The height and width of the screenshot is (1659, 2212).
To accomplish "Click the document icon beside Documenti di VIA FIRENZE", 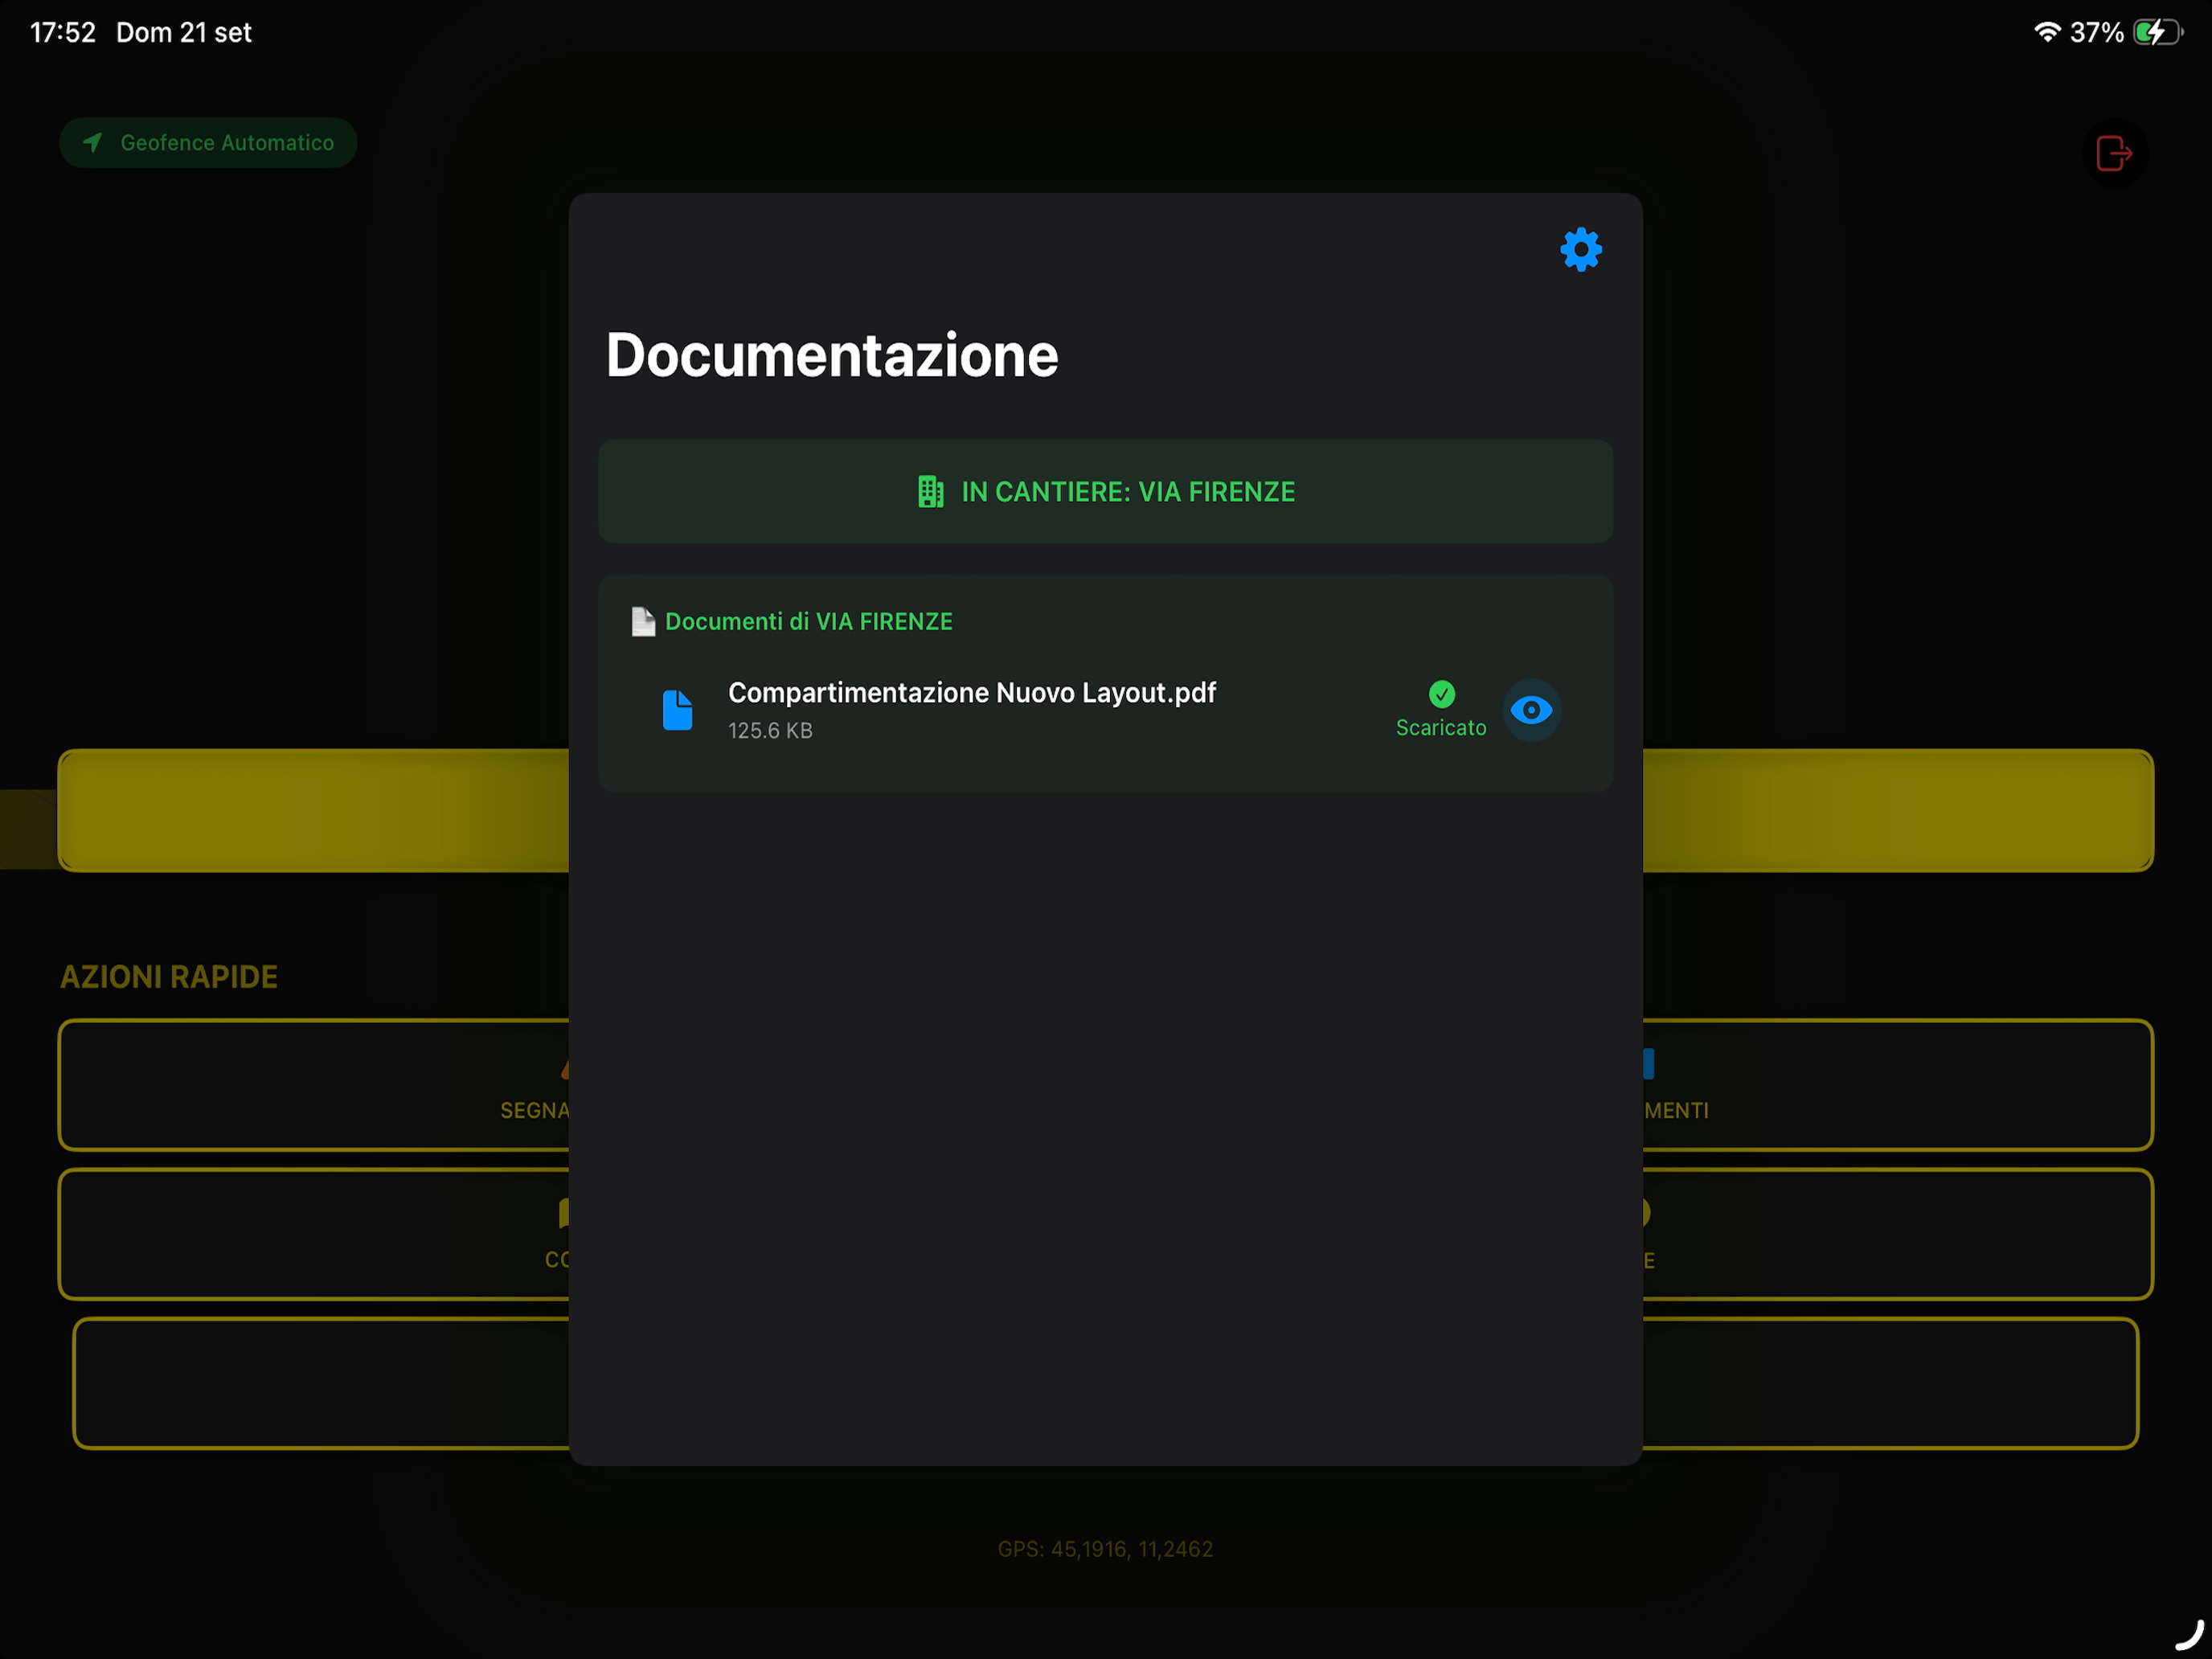I will click(x=643, y=621).
